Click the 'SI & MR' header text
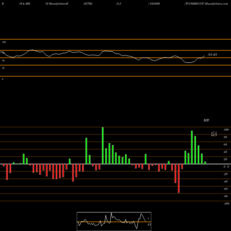The image size is (231, 231). coord(24,4)
